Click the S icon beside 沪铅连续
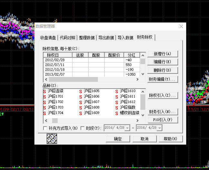The image size is (209, 170). [45, 91]
